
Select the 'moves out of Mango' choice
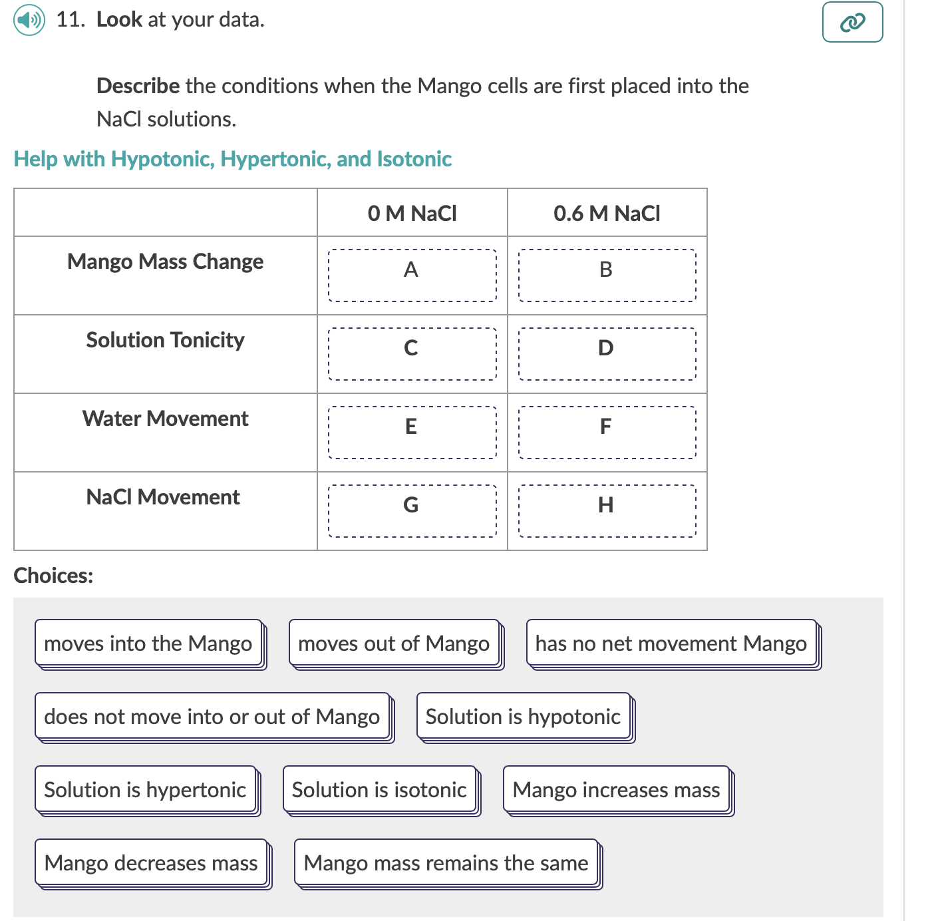394,643
